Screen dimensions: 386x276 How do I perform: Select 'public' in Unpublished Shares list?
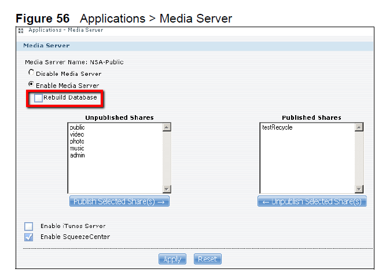point(77,127)
